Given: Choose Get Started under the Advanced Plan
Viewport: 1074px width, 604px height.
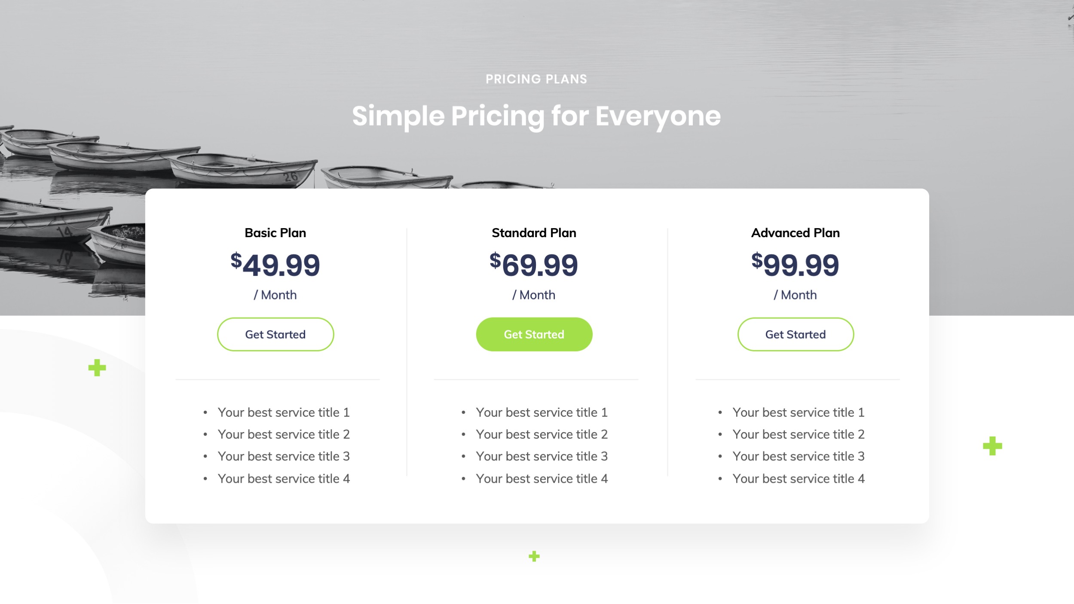Looking at the screenshot, I should pyautogui.click(x=795, y=334).
